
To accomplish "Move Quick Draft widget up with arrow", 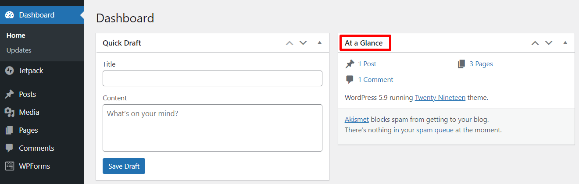I will (x=289, y=43).
